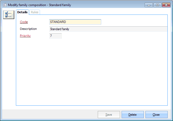Click the empty area left of Save
The image size is (173, 121).
pyautogui.click(x=50, y=114)
